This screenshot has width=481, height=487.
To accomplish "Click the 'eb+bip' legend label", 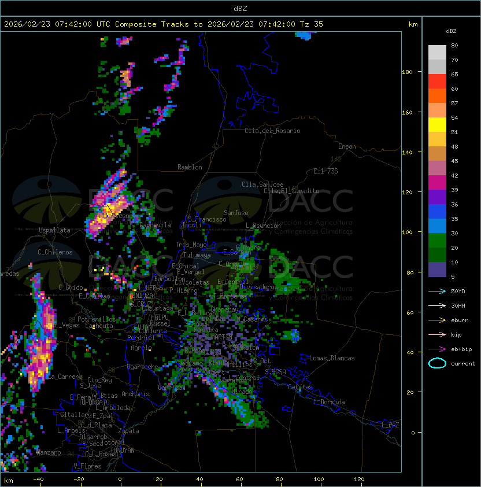I will point(461,349).
